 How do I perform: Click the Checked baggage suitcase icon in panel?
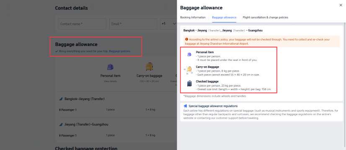[189, 83]
